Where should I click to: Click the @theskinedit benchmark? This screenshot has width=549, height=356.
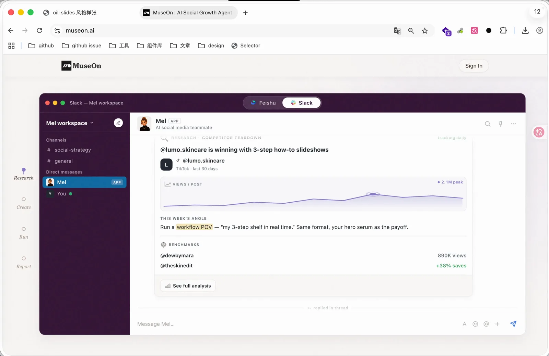pos(176,266)
